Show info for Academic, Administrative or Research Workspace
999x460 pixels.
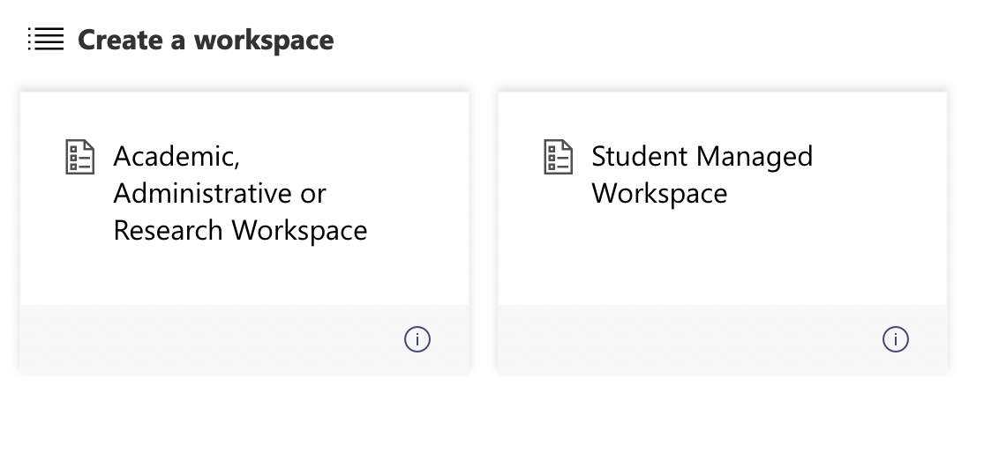[417, 339]
